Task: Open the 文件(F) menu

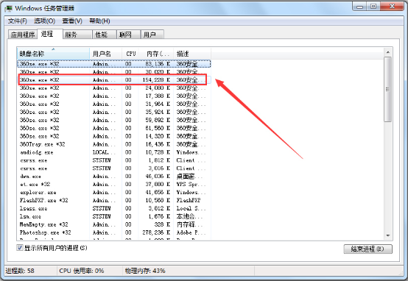Action: (18, 21)
